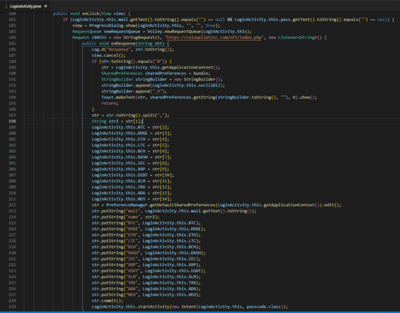
Task: Click the PreferenceManager.getDefaultSharedPreferences line
Action: click(216, 205)
